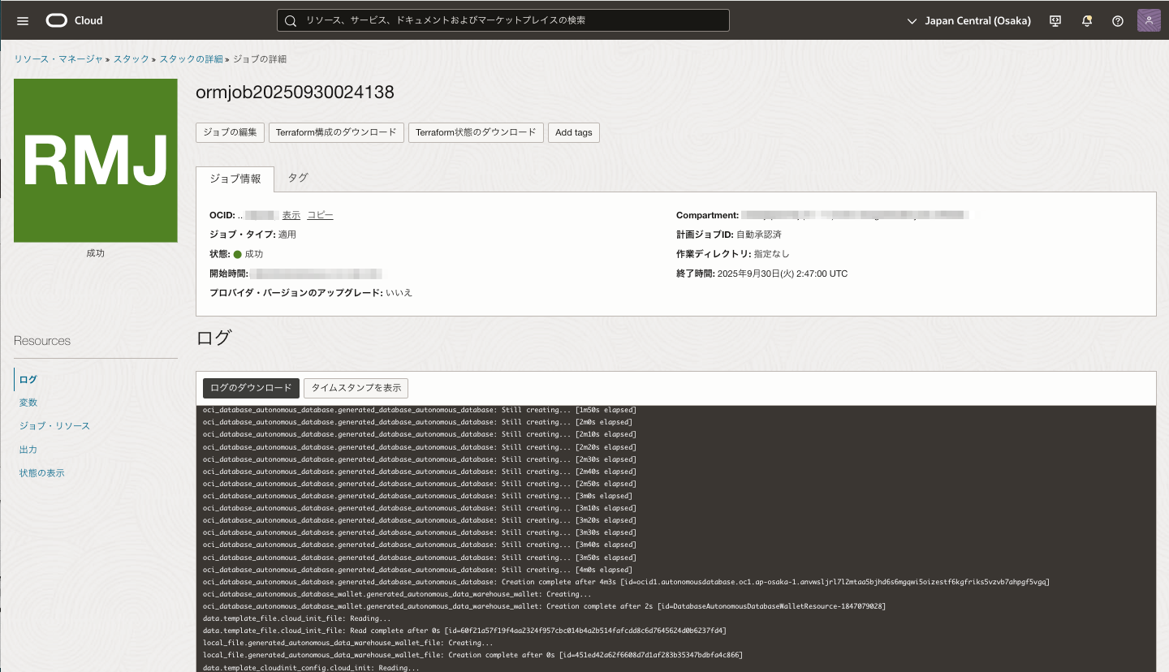Image resolution: width=1169 pixels, height=672 pixels.
Task: Focus the resource and service search field
Action: click(503, 20)
